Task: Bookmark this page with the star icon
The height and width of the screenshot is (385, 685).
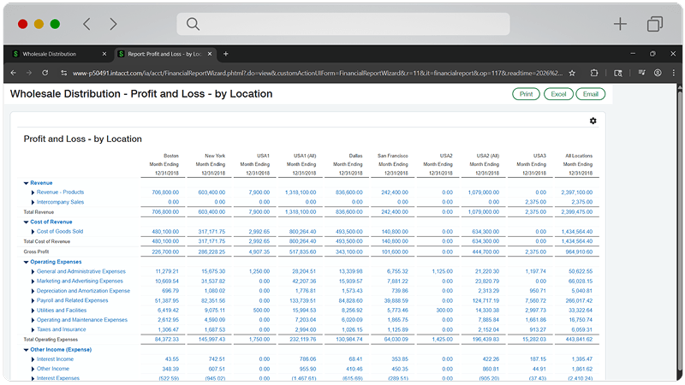Action: click(572, 74)
